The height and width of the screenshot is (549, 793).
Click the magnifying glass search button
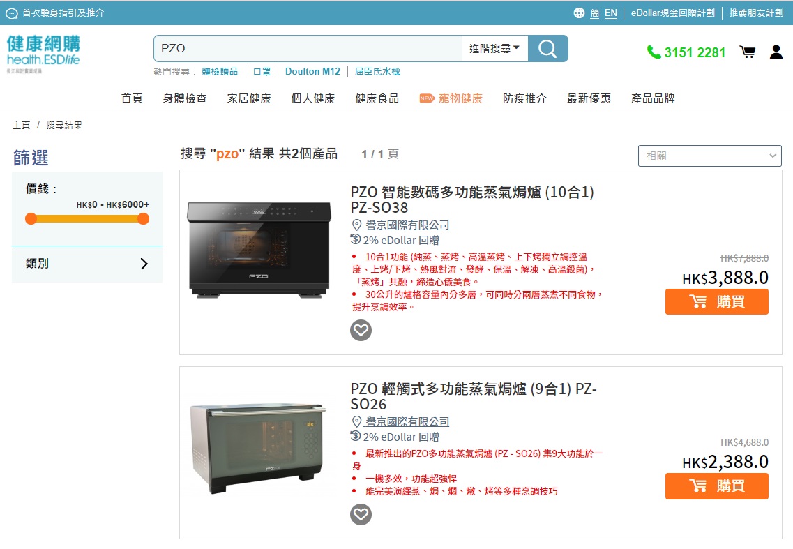[x=547, y=49]
